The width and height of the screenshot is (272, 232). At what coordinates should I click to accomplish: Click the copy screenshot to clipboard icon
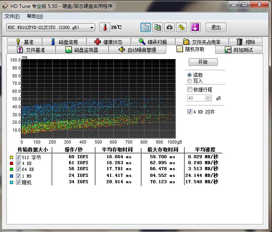(158, 27)
